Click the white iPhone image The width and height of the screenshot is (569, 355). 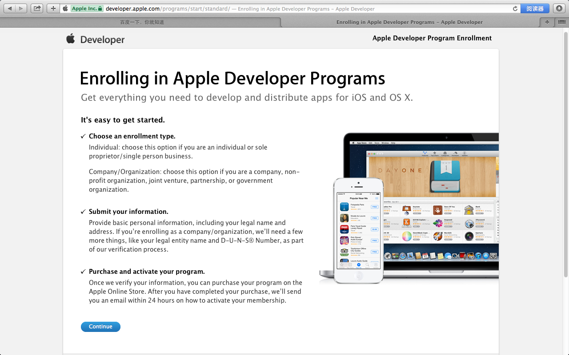click(x=359, y=231)
